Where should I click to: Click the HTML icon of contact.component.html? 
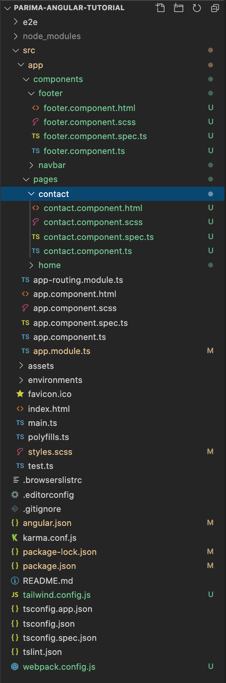pos(35,208)
